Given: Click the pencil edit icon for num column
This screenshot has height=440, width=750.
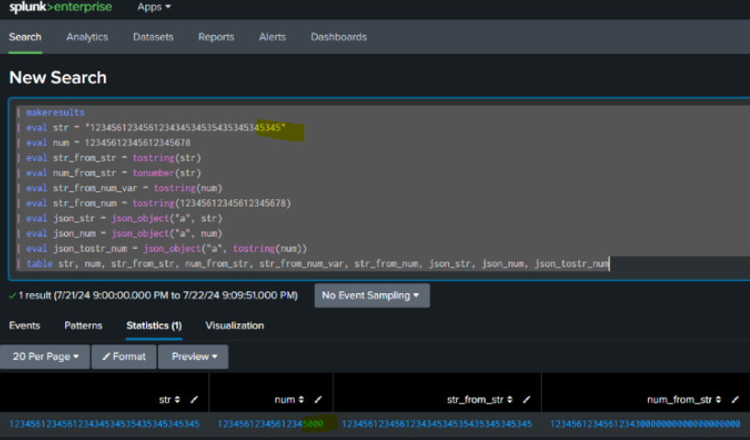Looking at the screenshot, I should (319, 400).
